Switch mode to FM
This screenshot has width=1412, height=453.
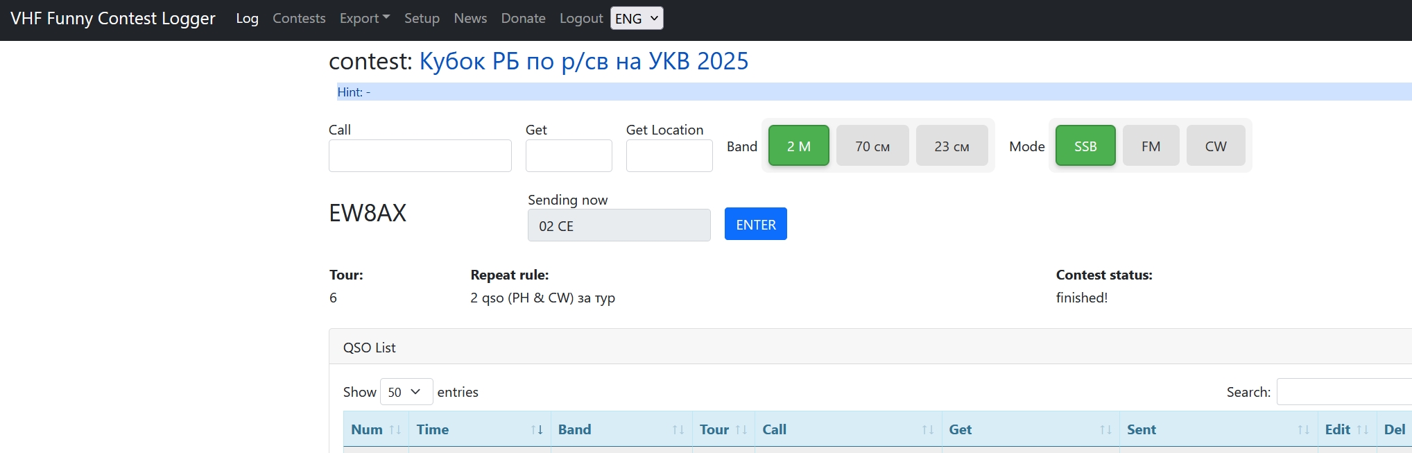point(1151,146)
